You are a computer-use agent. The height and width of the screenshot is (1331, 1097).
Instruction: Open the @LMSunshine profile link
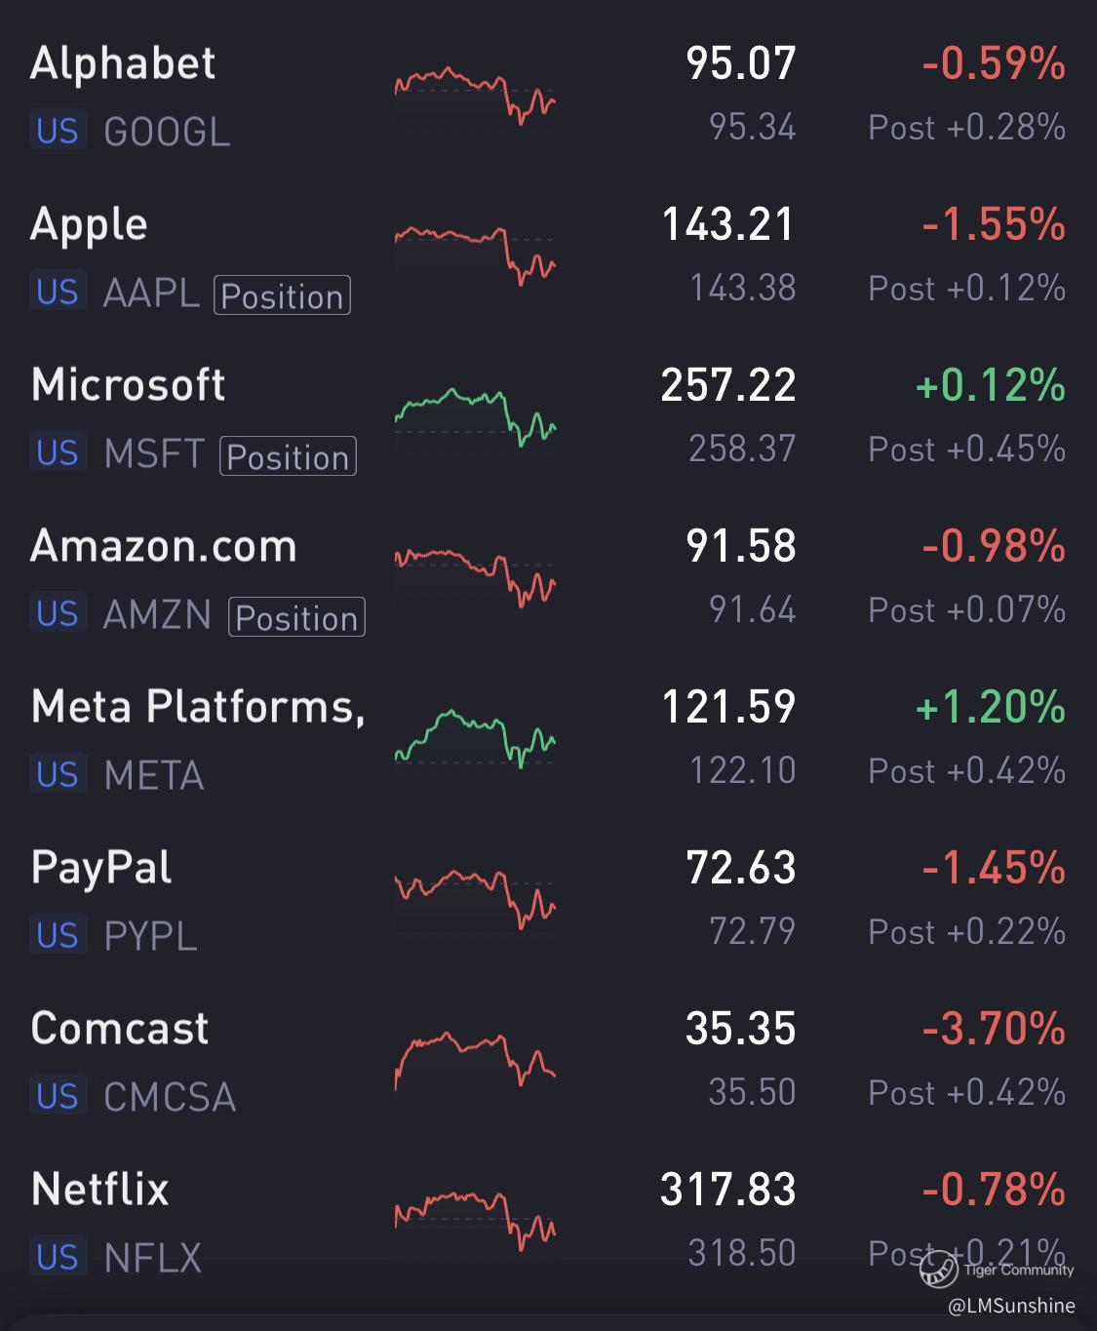click(1011, 1306)
